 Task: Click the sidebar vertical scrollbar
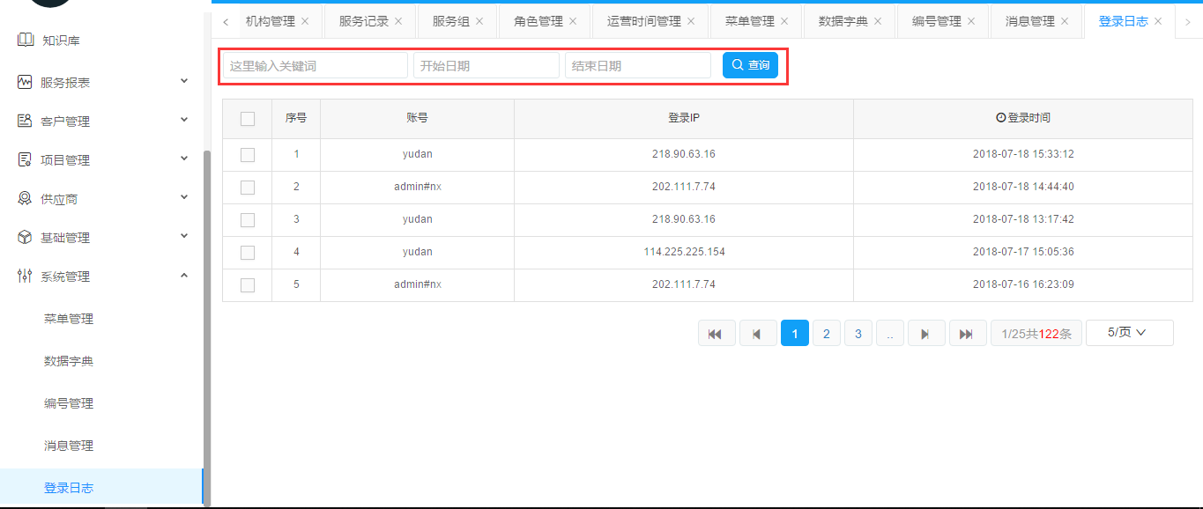coord(207,326)
